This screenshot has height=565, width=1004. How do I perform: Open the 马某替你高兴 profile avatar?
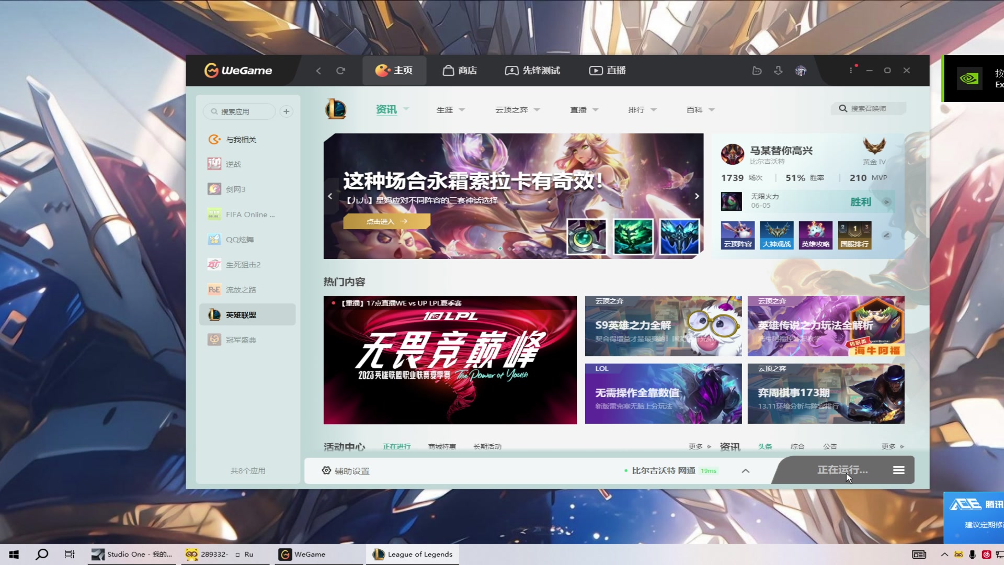[732, 154]
